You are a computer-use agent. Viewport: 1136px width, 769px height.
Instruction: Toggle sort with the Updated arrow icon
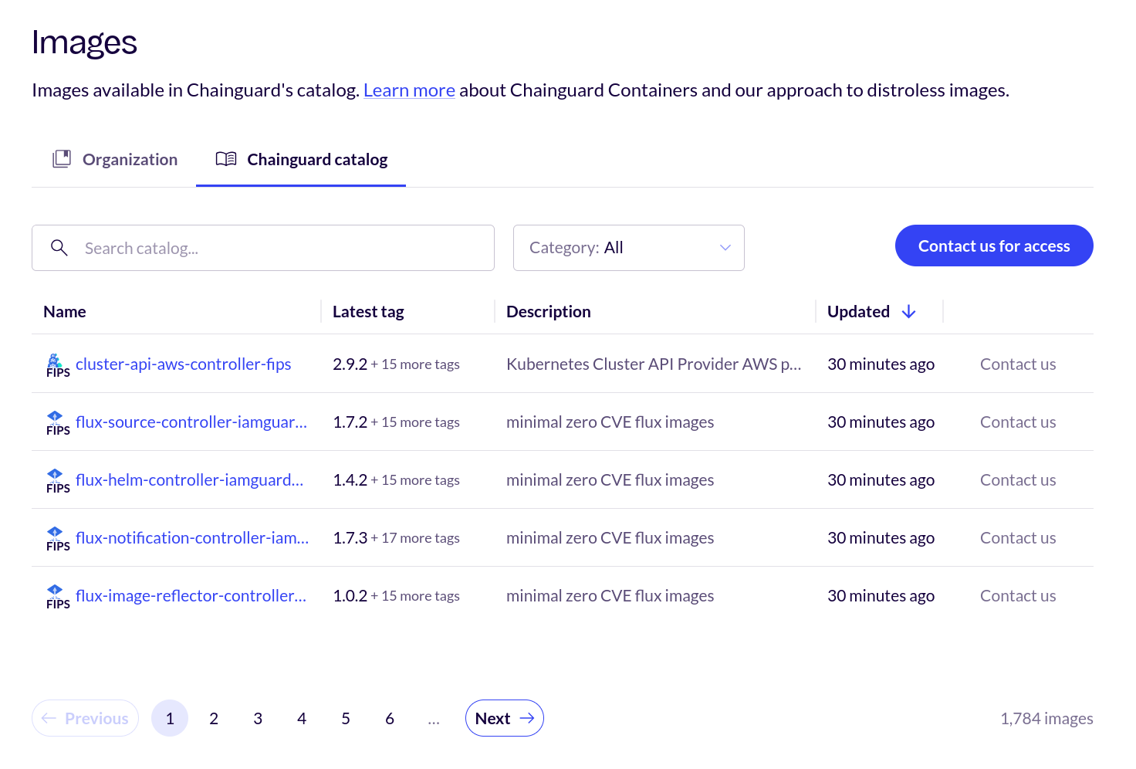click(x=908, y=312)
